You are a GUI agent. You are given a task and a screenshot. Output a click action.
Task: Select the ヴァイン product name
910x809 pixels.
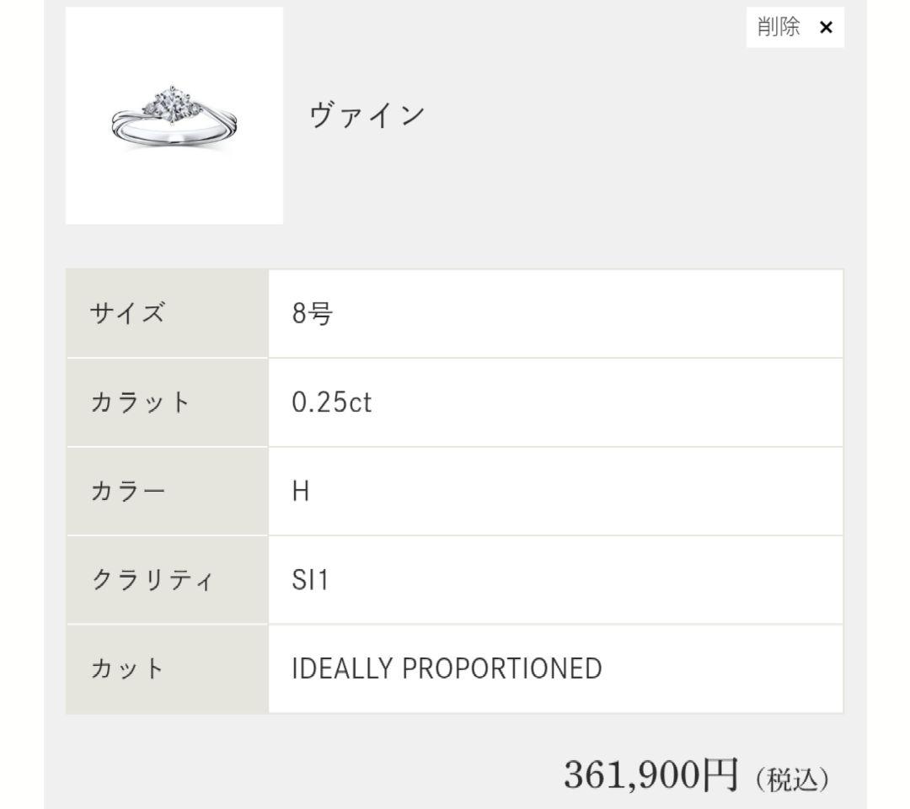tap(367, 115)
